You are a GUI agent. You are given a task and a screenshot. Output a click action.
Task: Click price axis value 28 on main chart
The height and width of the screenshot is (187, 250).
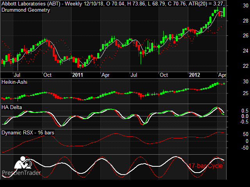click(x=246, y=21)
